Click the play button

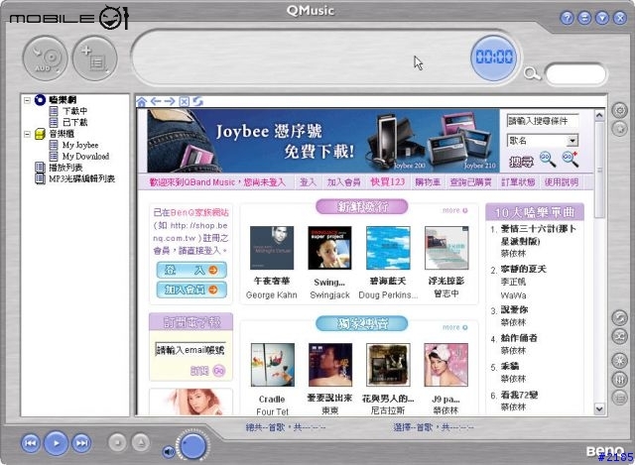[56, 443]
